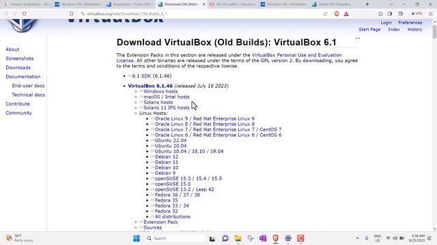
Task: Open the Preferences link
Action: click(x=410, y=22)
